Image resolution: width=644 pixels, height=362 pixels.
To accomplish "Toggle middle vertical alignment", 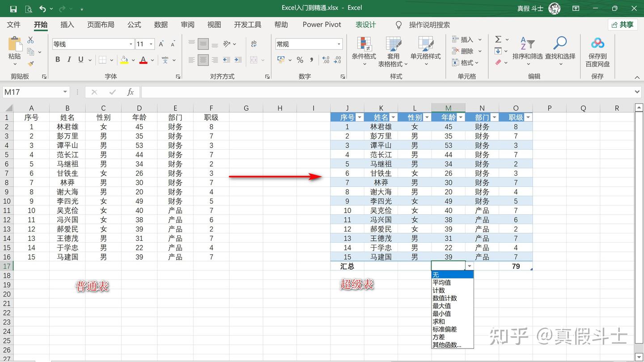I will (203, 44).
